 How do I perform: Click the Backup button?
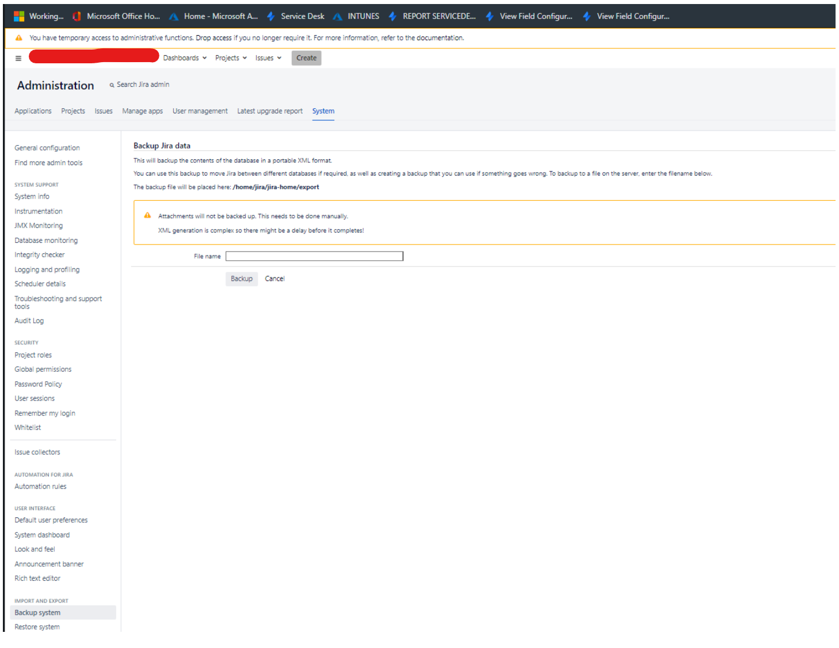coord(242,279)
